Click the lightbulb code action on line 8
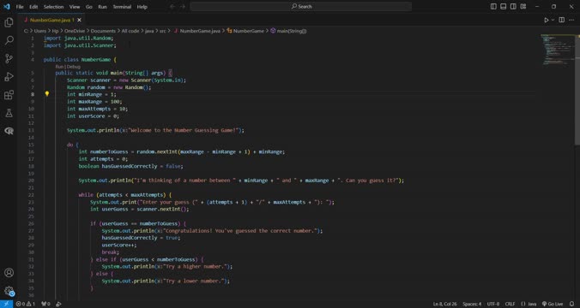 point(47,94)
